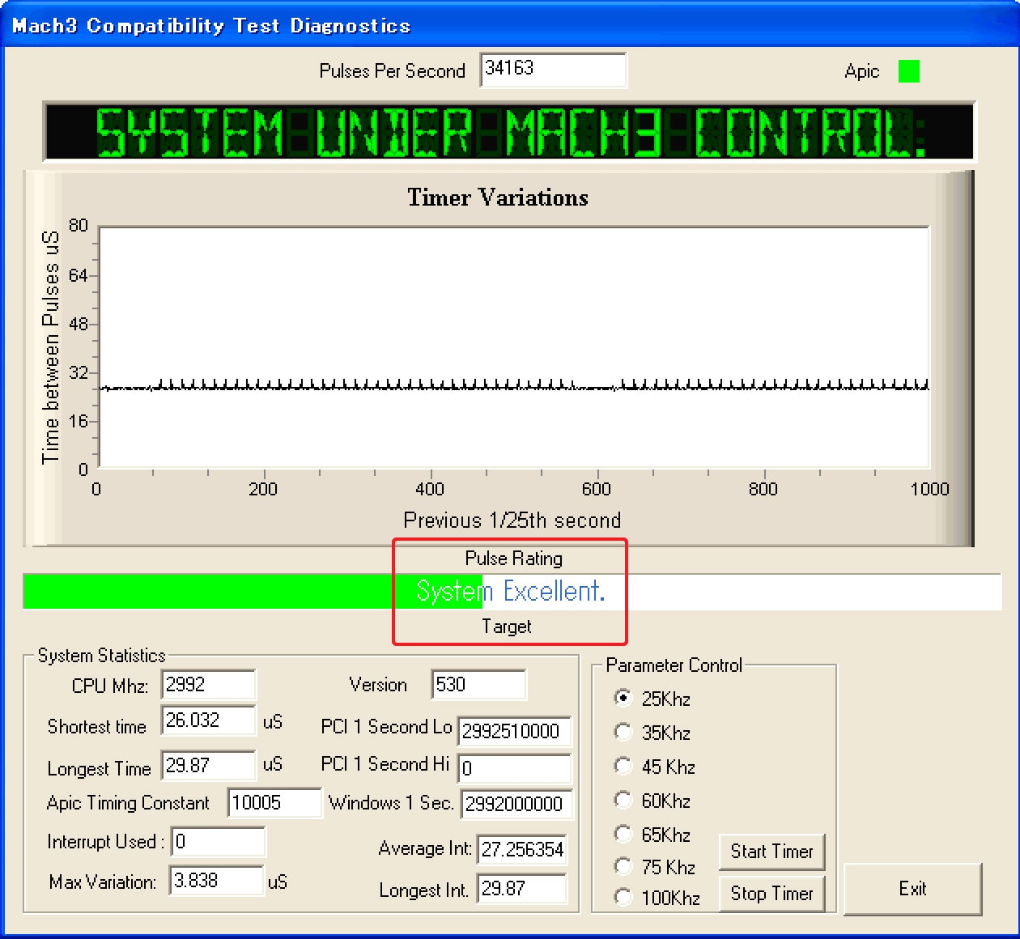Click the Timer Variations graph plot
Screen dimensions: 1020x939
tap(513, 347)
